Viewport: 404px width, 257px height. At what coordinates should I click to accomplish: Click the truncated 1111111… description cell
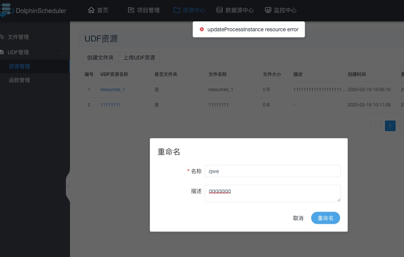[320, 89]
